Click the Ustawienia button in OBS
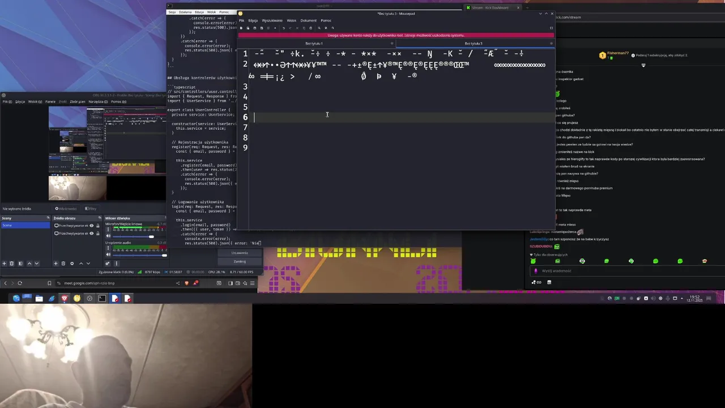 click(x=240, y=253)
